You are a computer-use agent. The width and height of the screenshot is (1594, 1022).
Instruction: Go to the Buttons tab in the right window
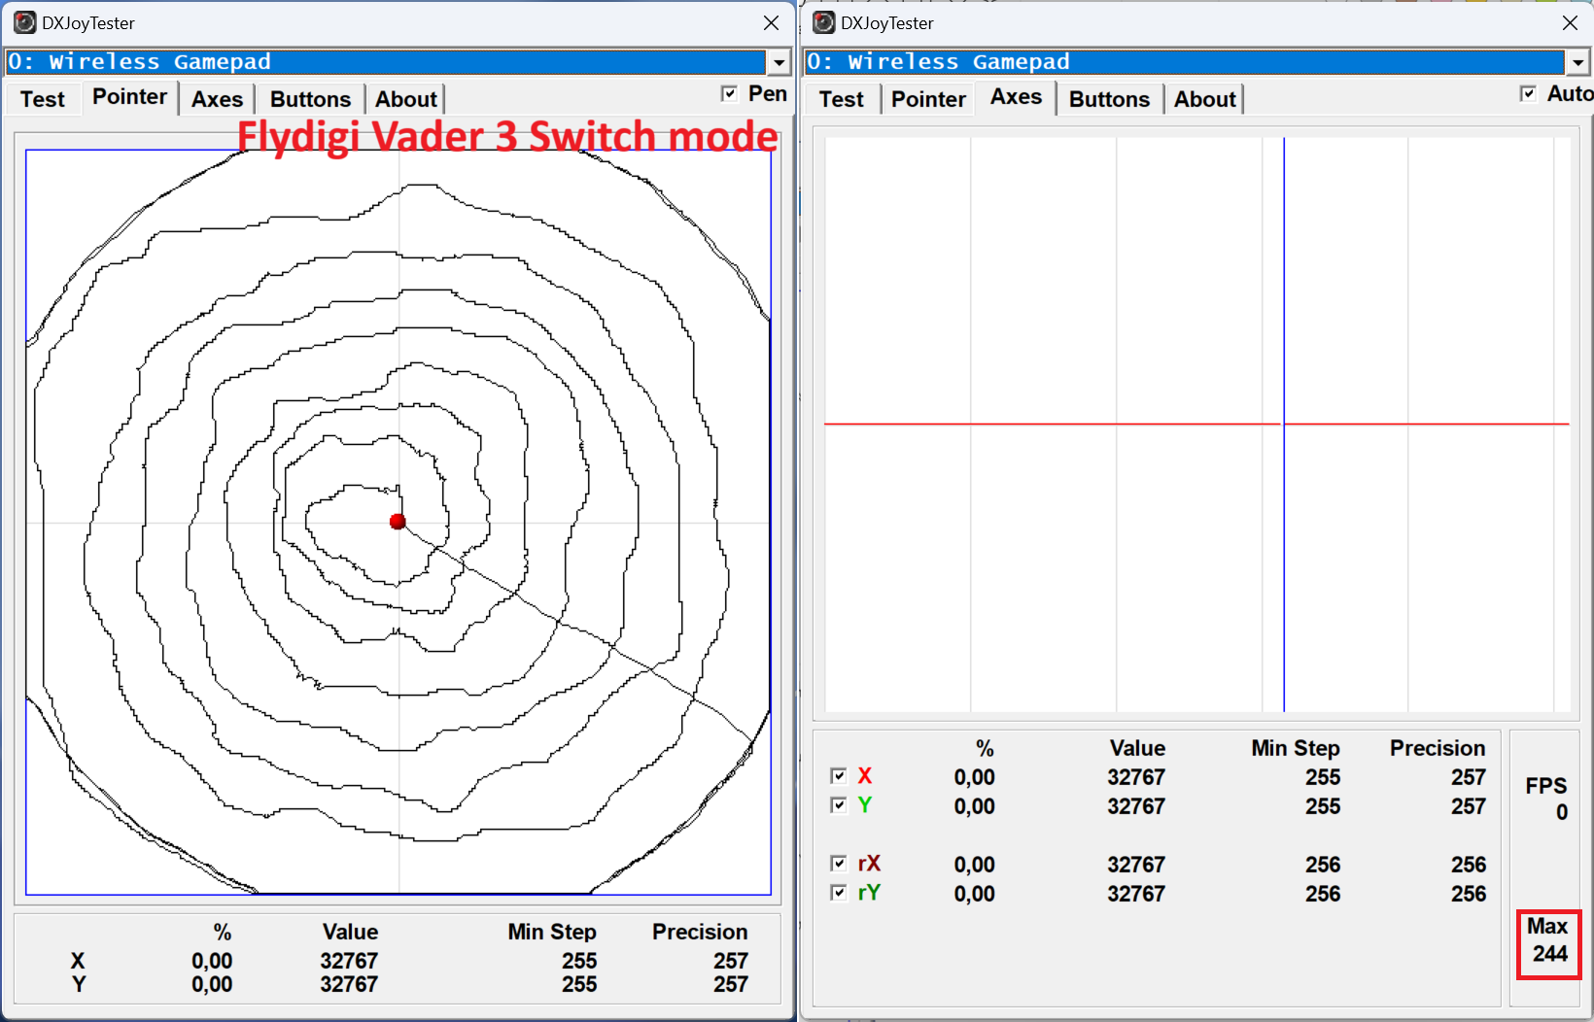(1109, 99)
